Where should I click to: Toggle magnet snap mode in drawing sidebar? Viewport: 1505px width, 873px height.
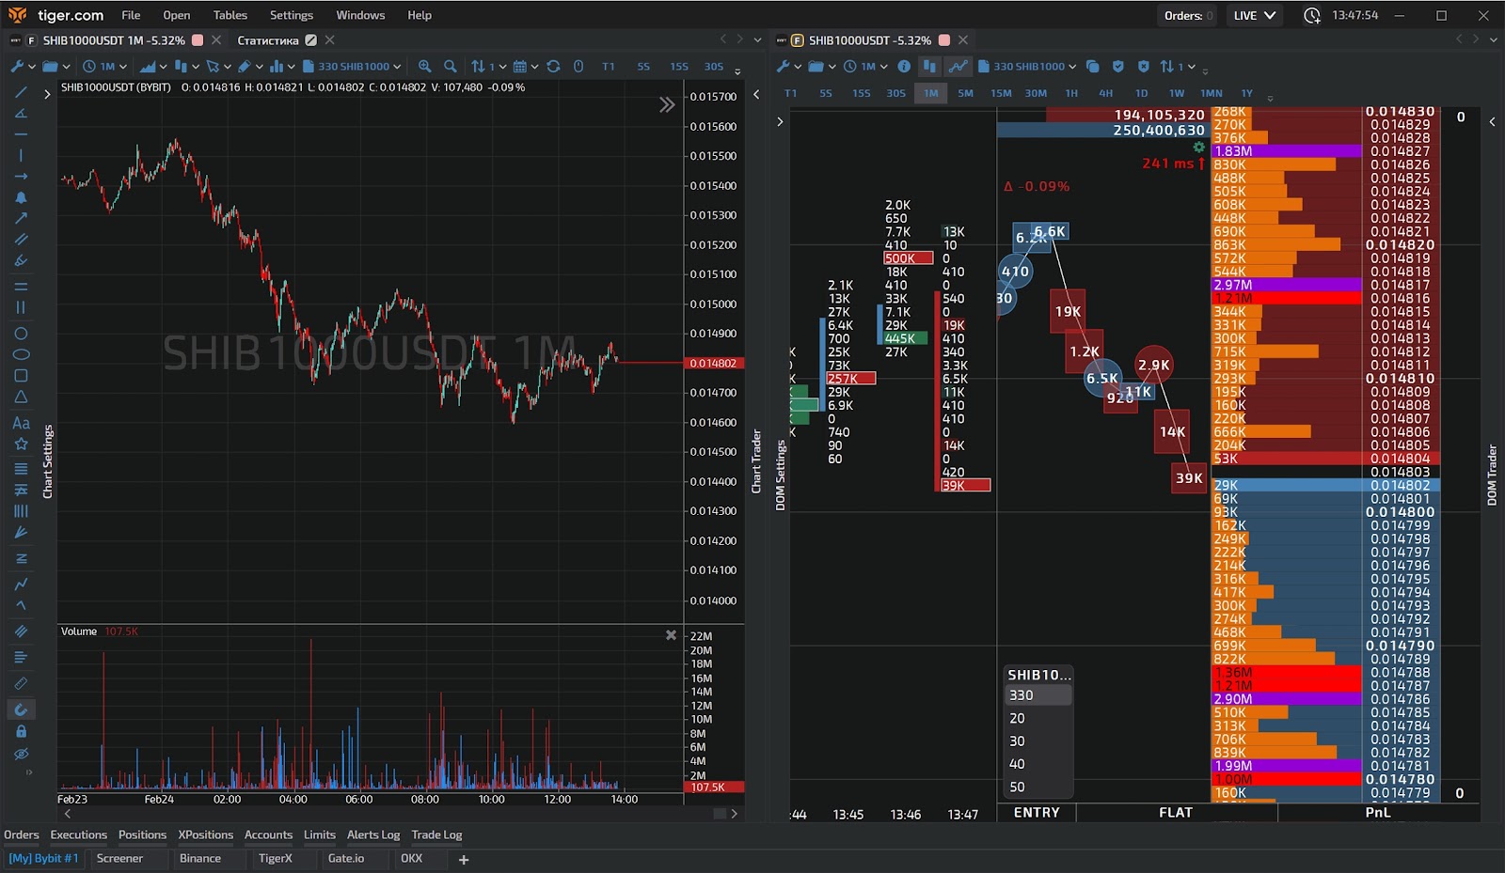21,709
